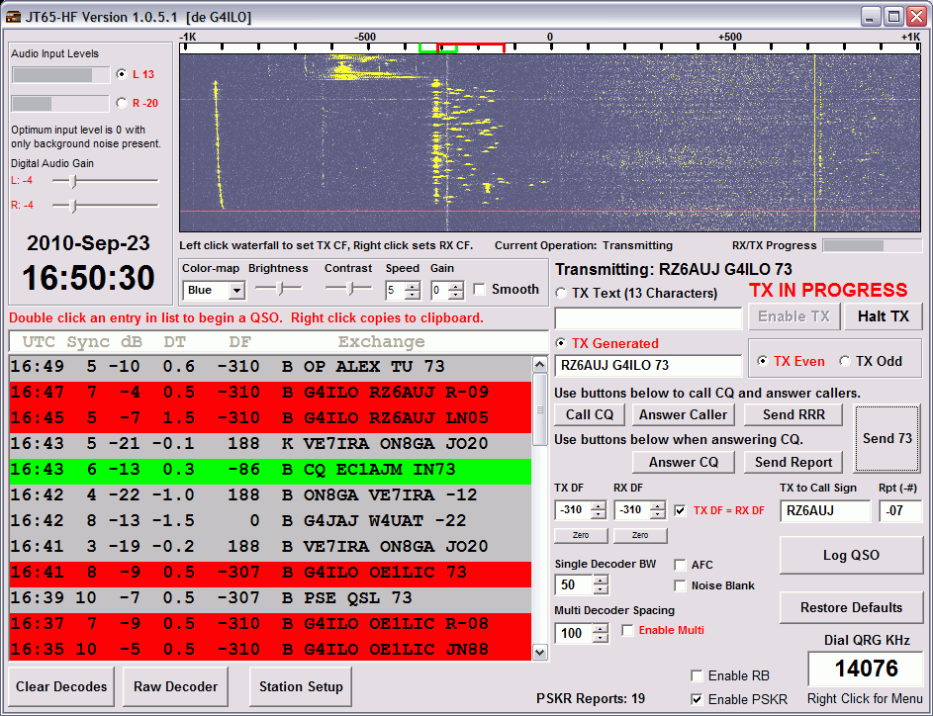933x716 pixels.
Task: Select the G4JAJ W4UAT -22 row
Action: [270, 523]
